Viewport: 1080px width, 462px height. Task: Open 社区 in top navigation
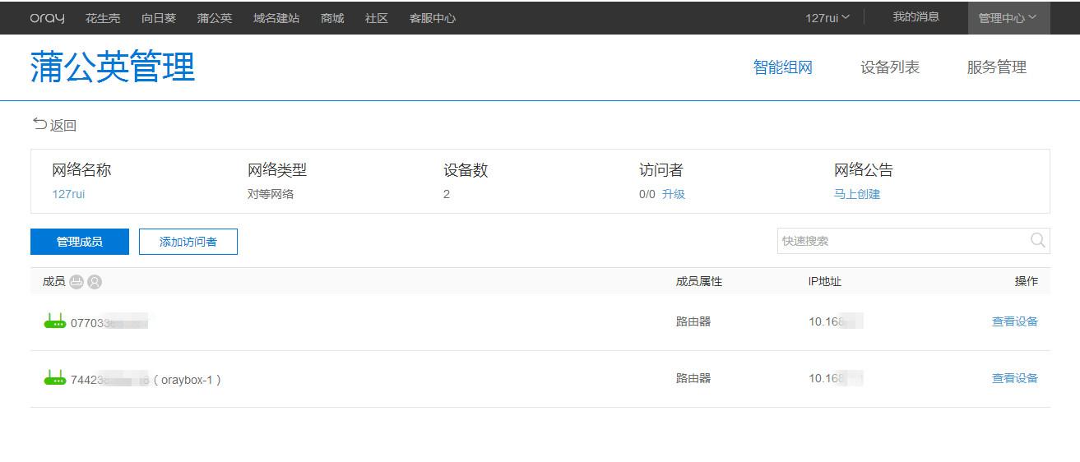pos(377,18)
